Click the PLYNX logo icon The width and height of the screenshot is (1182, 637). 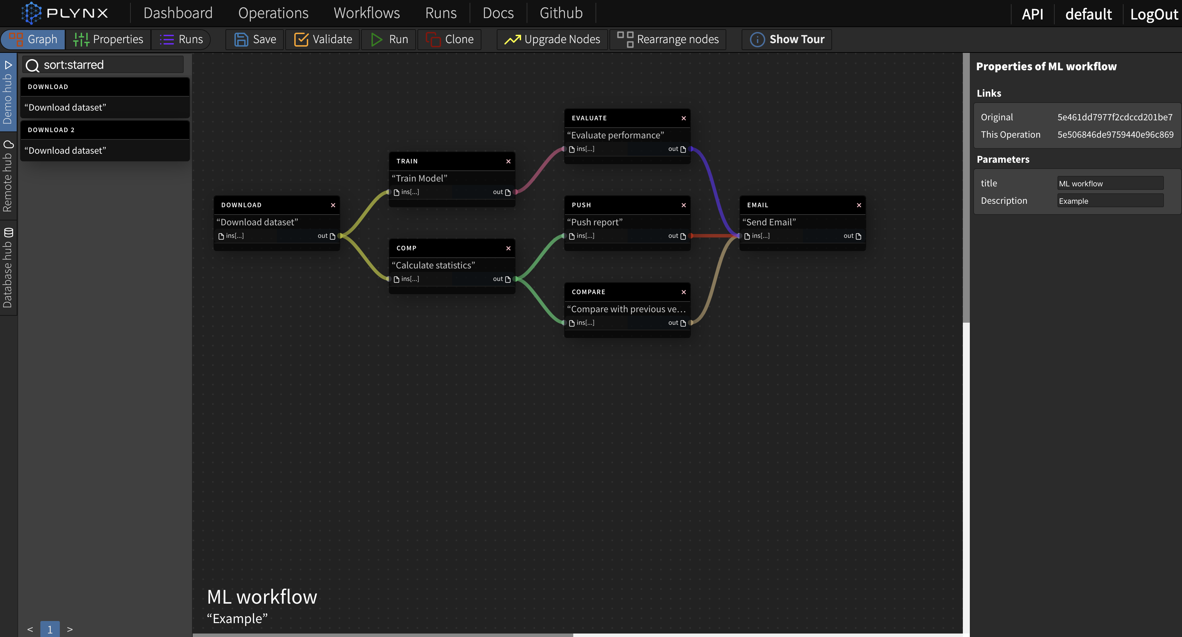31,13
